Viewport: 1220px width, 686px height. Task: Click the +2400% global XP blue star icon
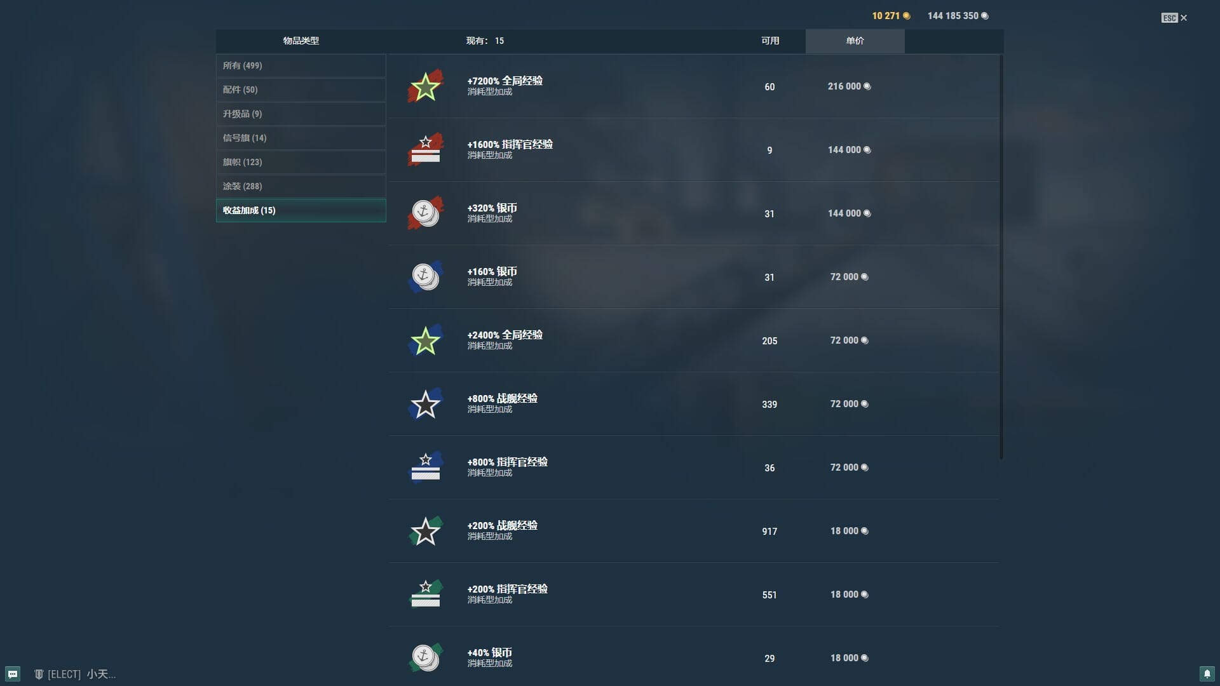pos(425,340)
